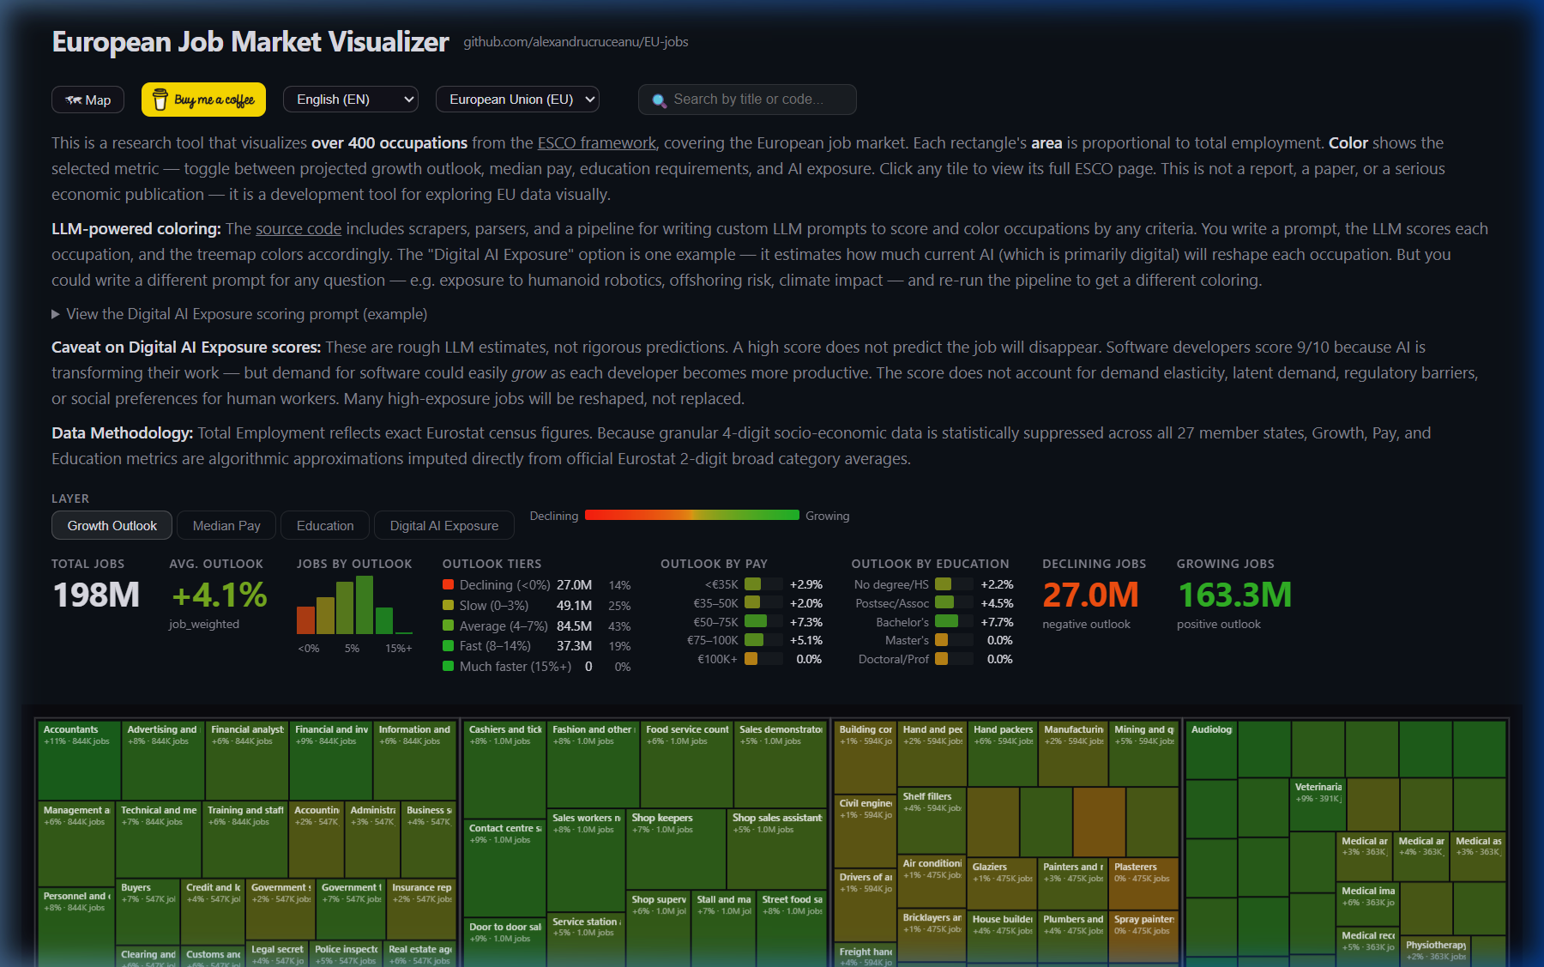Viewport: 1544px width, 967px height.
Task: Click the olive Slow (0–3%) legend square
Action: (x=447, y=605)
